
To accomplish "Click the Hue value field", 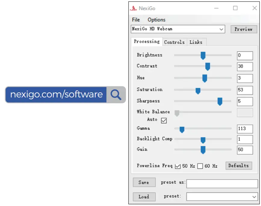I will pos(245,78).
